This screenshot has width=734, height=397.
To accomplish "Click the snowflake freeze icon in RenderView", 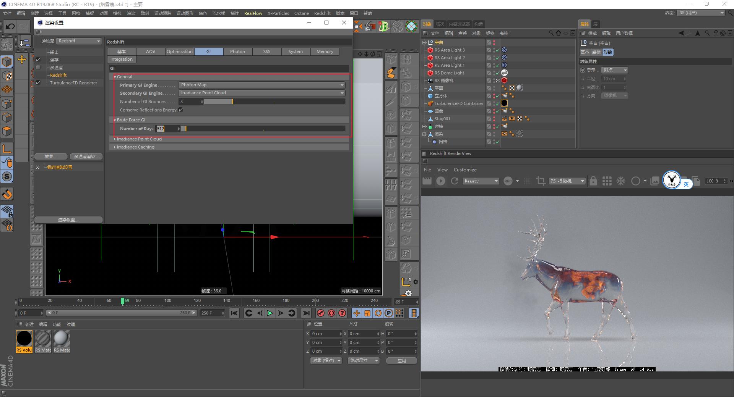I will pyautogui.click(x=620, y=181).
